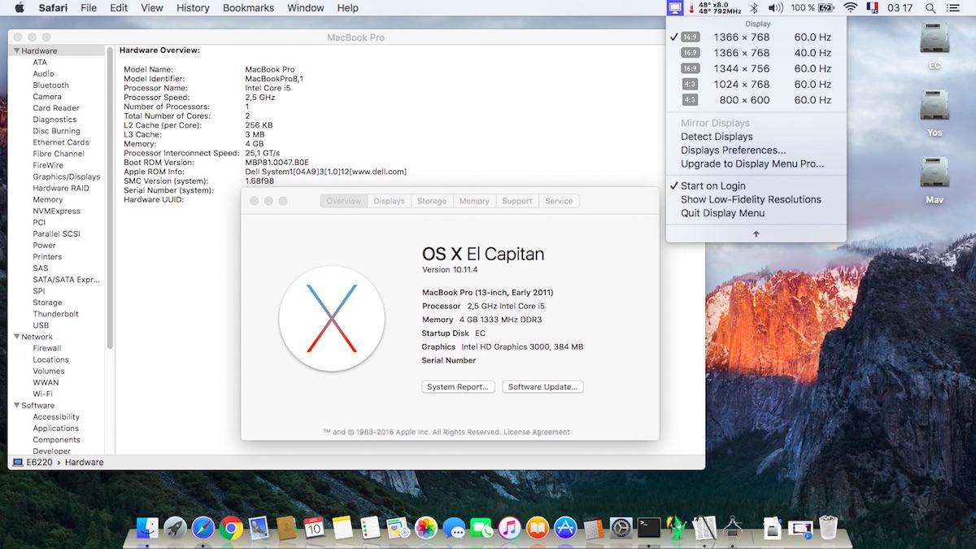Image resolution: width=976 pixels, height=549 pixels.
Task: Select 1024 × 768 at 60.0 Hz resolution
Action: click(x=741, y=84)
